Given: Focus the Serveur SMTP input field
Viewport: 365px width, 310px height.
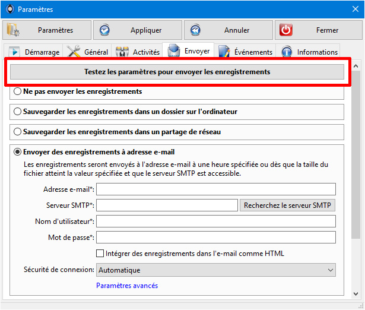Looking at the screenshot, I should [167, 205].
